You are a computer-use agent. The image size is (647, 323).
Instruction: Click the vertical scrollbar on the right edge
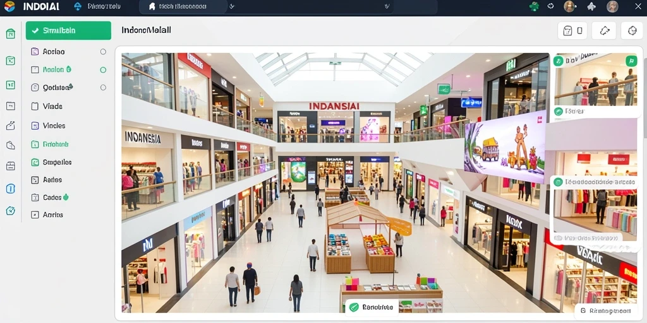pos(645,99)
